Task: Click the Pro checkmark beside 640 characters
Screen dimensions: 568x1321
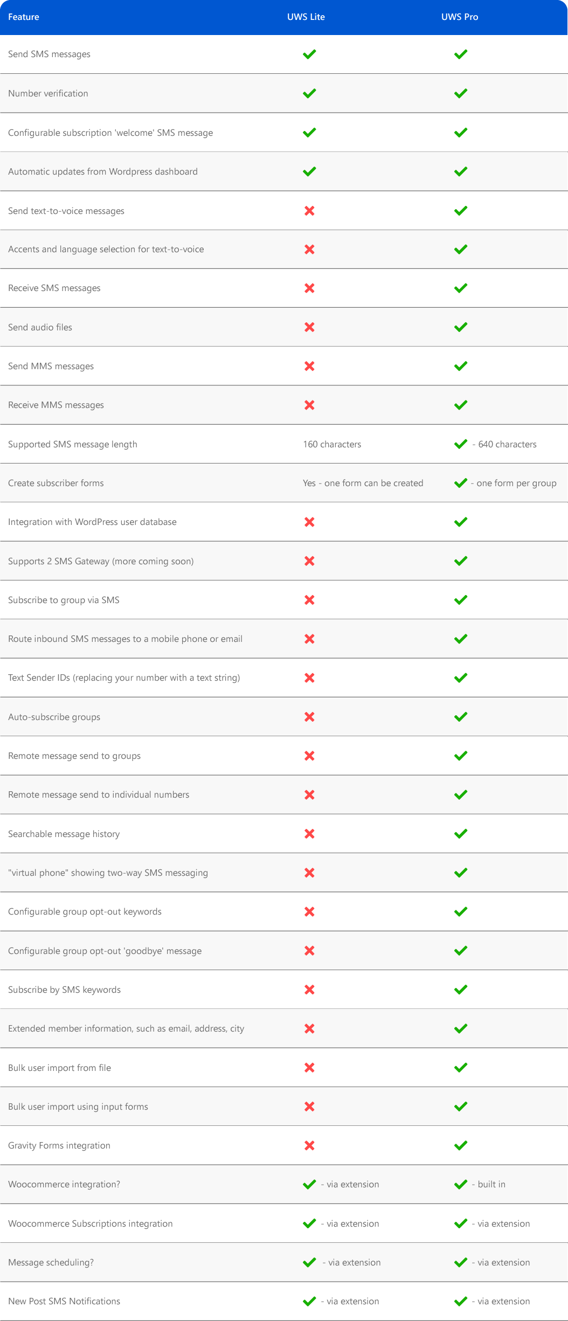Action: coord(461,444)
